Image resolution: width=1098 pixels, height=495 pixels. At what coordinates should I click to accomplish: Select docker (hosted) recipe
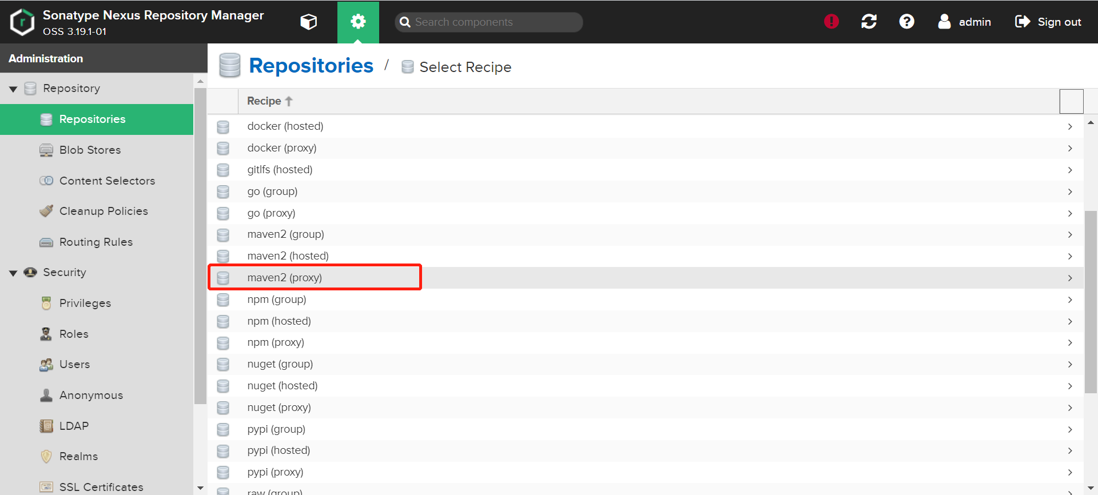pos(645,126)
